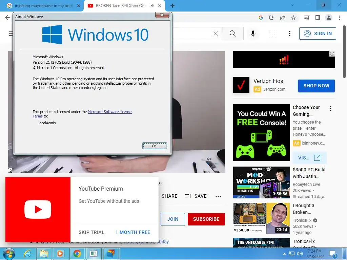The image size is (347, 260).
Task: Open the YouTube apps grid icon
Action: tap(273, 34)
